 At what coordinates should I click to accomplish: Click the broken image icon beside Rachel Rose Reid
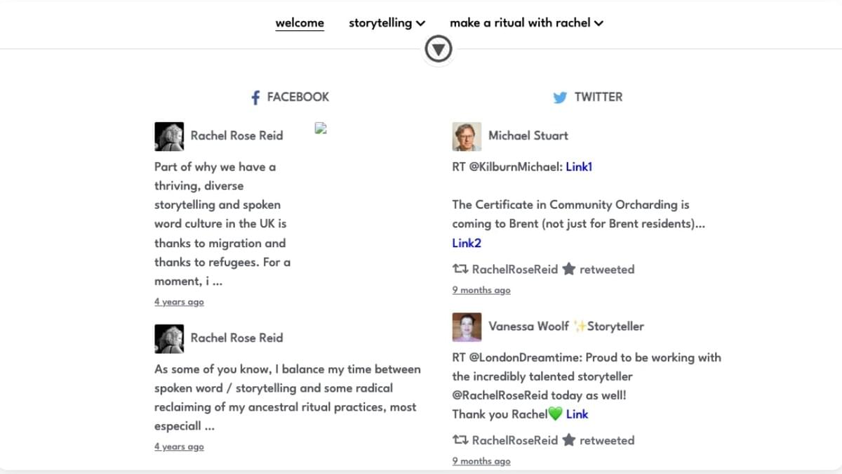321,129
